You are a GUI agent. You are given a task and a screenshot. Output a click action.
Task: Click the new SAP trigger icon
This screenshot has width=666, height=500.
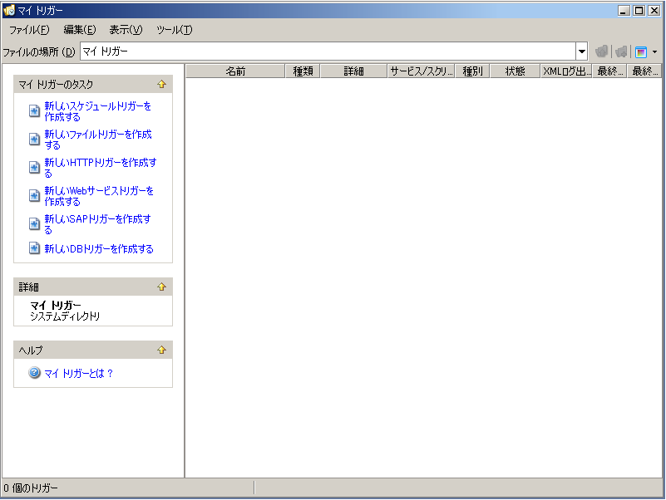point(35,224)
